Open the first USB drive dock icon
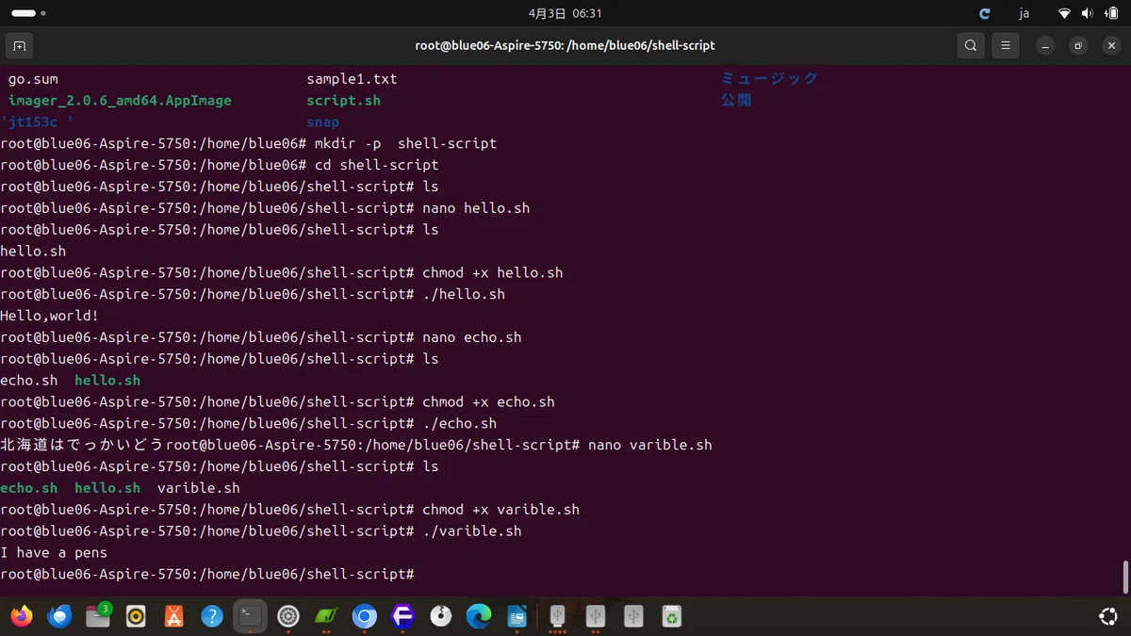 tap(557, 616)
